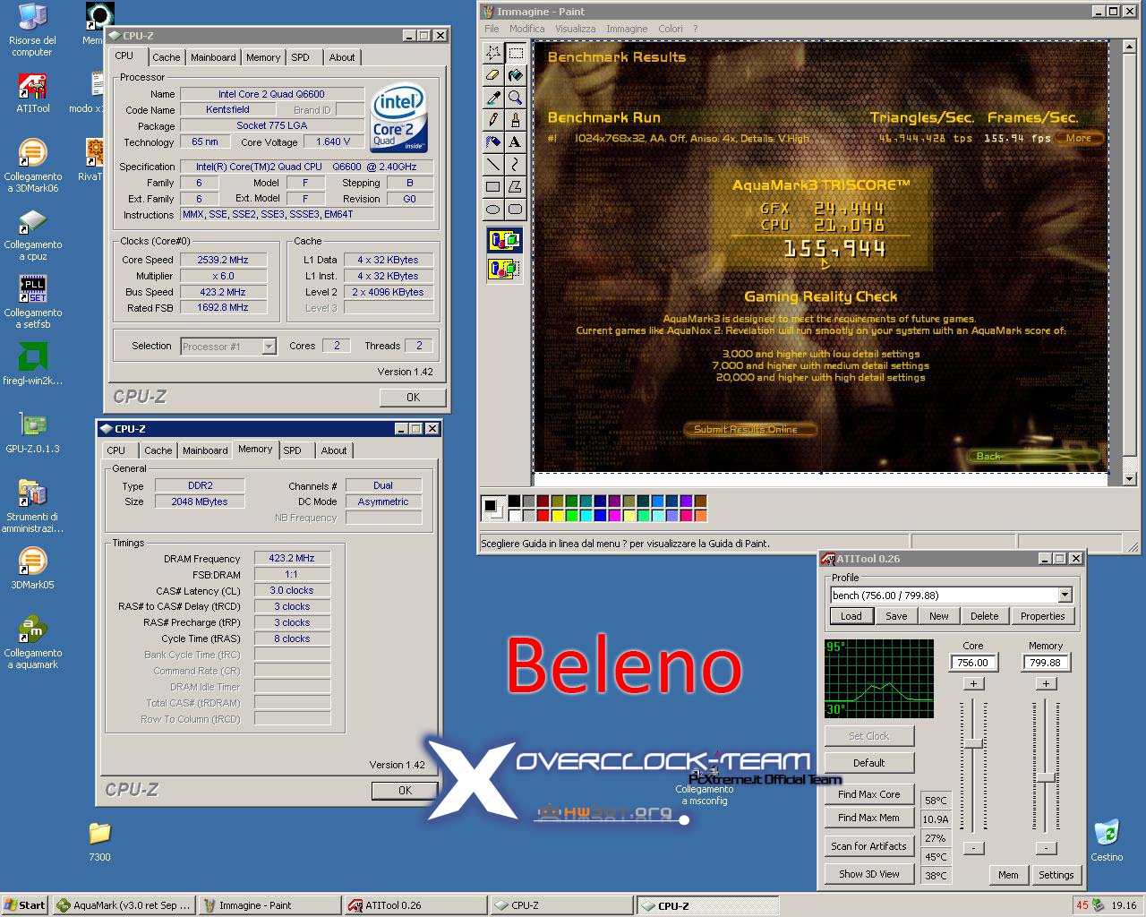Select the Curve tool in Paint
This screenshot has height=917, width=1146.
coord(515,164)
